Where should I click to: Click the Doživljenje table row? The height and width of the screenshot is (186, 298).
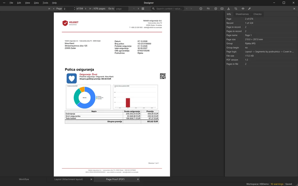[112, 114]
